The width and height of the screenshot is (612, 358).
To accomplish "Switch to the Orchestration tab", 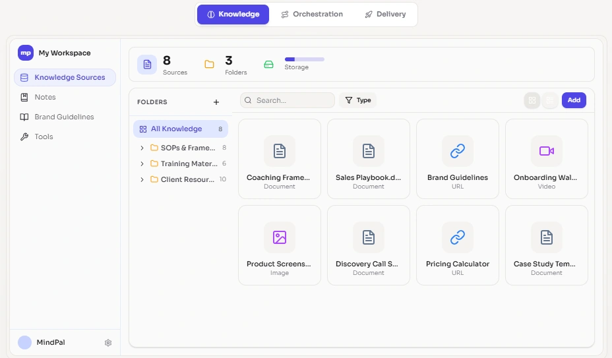I will pos(312,15).
